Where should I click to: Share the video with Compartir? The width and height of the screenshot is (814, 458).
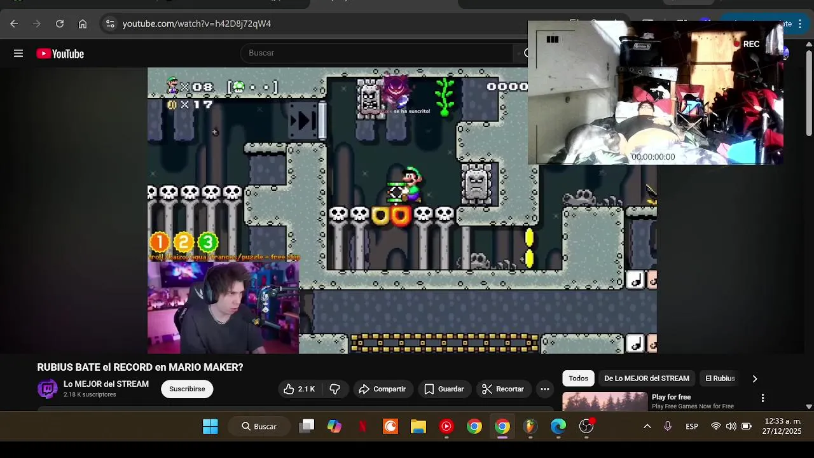tap(382, 389)
